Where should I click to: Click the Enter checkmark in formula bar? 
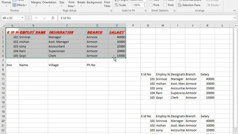pyautogui.click(x=45, y=18)
